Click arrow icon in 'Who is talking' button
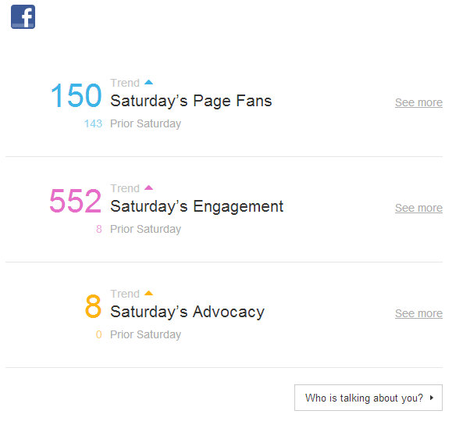Viewport: 470px width, 425px height. coord(432,398)
